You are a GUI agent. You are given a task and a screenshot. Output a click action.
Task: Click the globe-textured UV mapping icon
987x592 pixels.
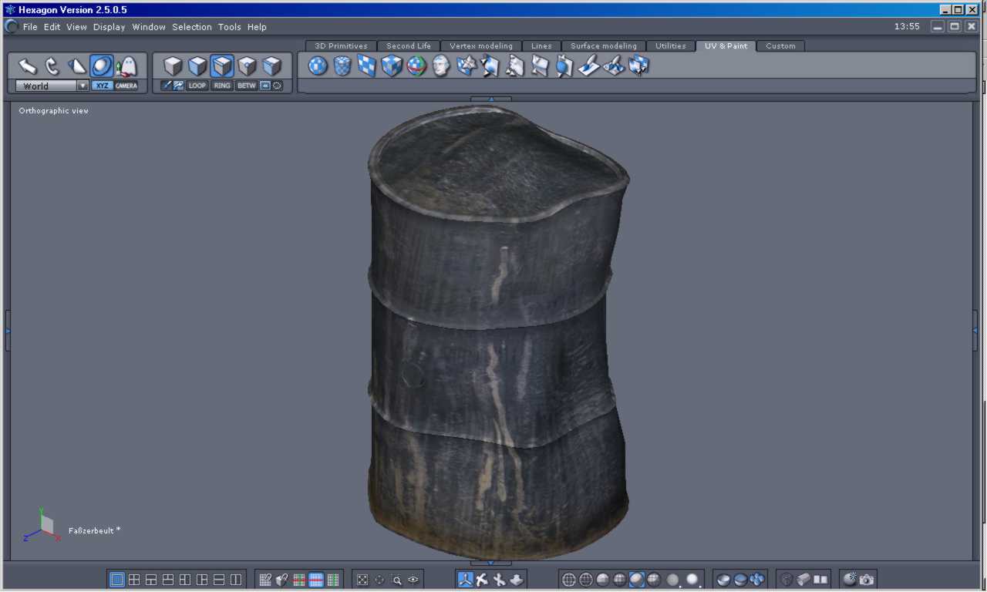click(416, 66)
